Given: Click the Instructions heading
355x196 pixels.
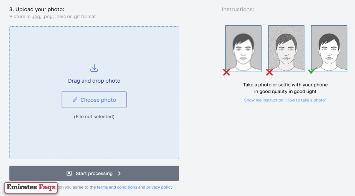Looking at the screenshot, I should (x=238, y=9).
